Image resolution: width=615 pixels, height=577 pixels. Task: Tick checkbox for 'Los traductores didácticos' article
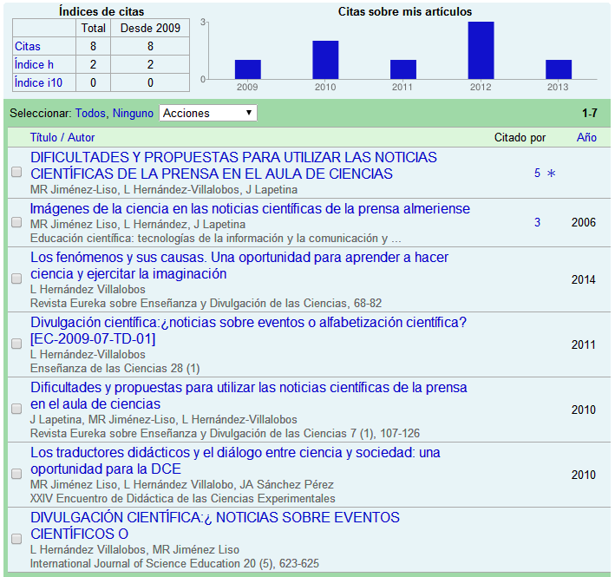(x=16, y=474)
